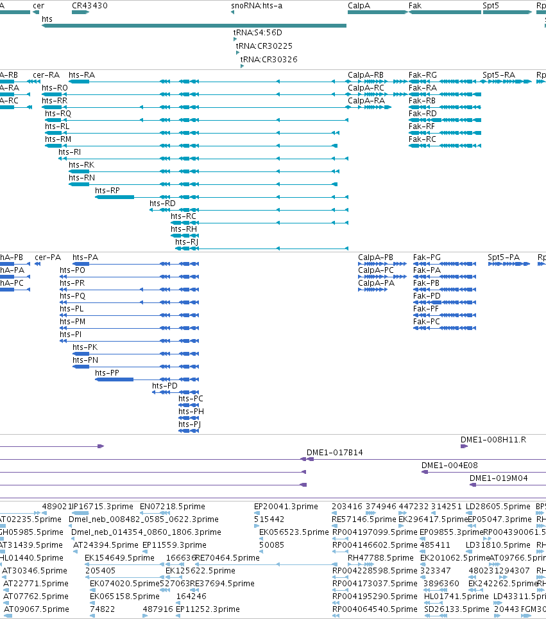Select the cer-RA transcript label
The height and width of the screenshot is (619, 546).
pos(46,75)
